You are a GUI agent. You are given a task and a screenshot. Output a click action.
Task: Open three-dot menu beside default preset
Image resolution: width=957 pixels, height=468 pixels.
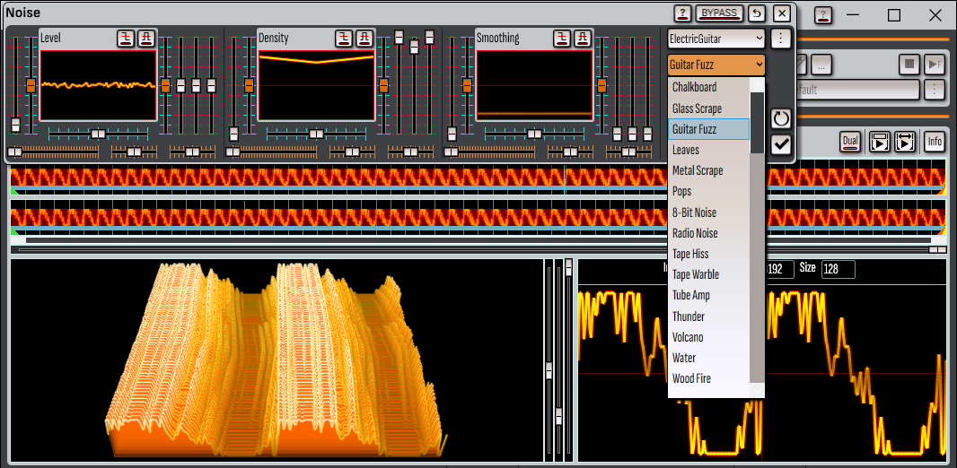(933, 90)
